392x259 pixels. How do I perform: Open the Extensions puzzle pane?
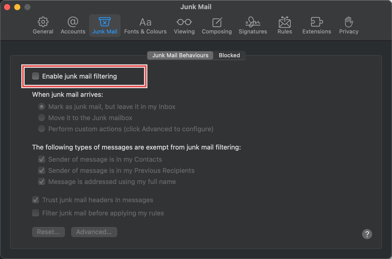click(x=317, y=25)
